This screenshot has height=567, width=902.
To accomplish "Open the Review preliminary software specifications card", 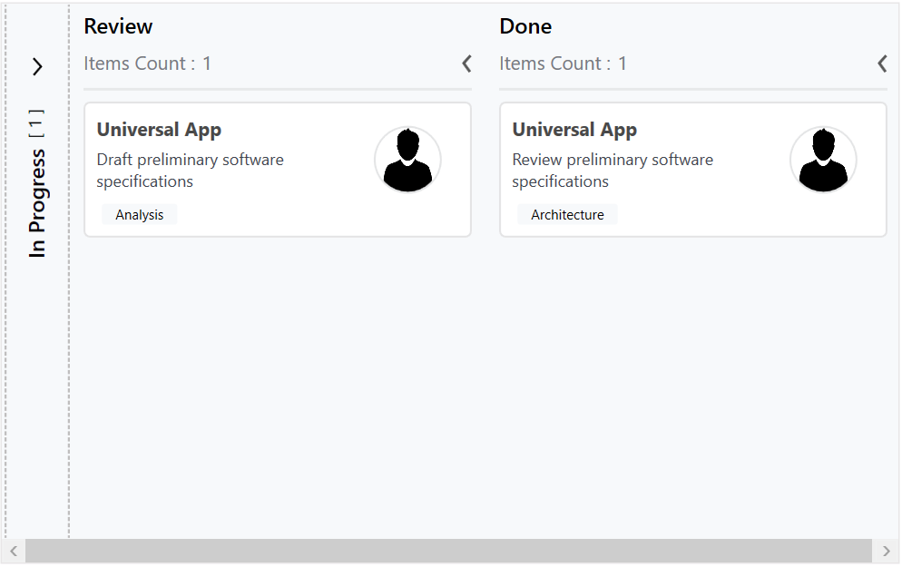I will click(693, 170).
